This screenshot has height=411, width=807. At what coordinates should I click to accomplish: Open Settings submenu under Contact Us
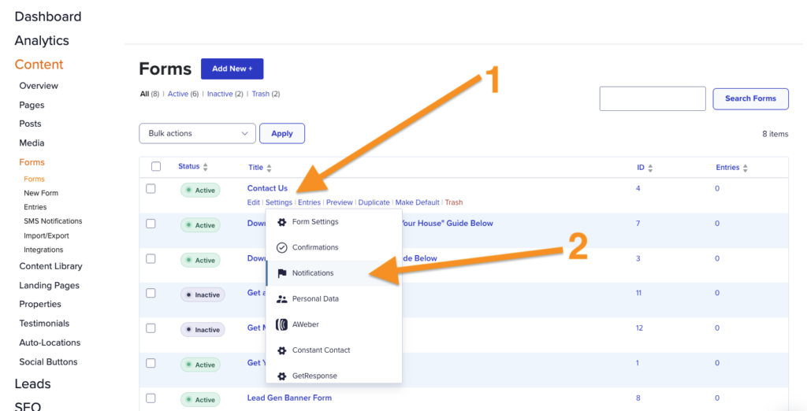(279, 202)
